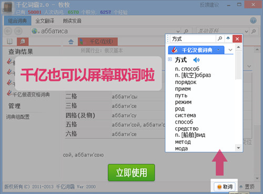
Task: Click the popup scrollbar thumb
Action: pos(238,65)
